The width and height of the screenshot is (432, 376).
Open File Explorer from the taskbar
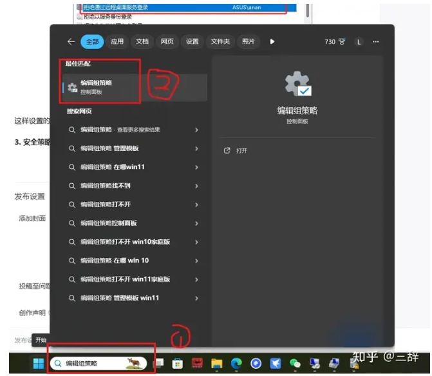(x=217, y=364)
